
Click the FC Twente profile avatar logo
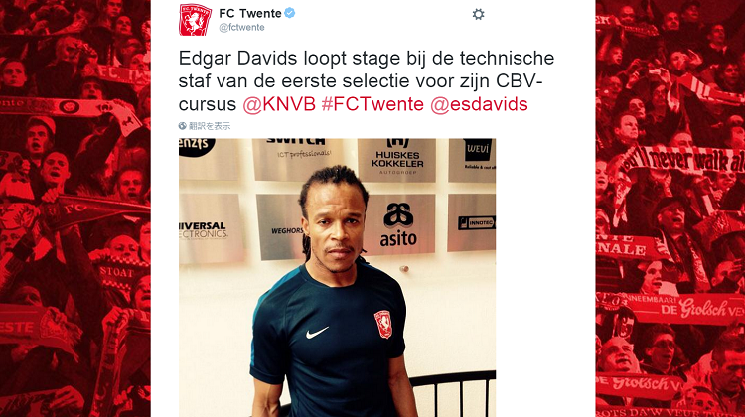196,20
